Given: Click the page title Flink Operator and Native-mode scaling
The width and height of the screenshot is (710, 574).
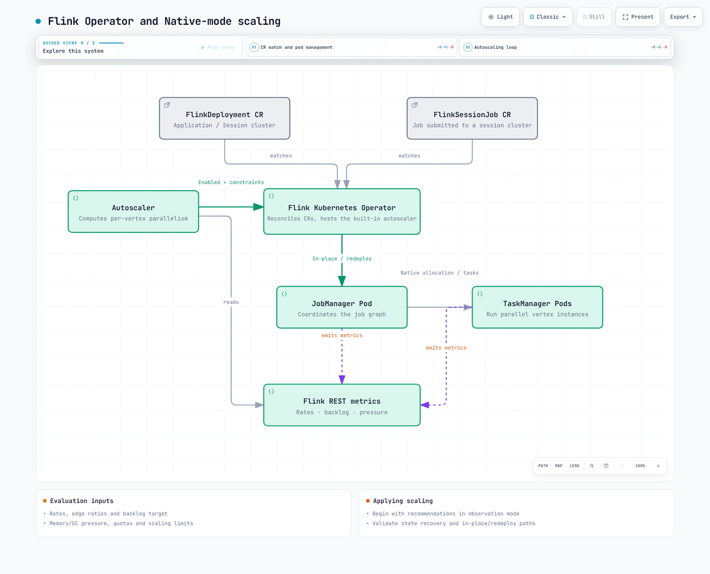Looking at the screenshot, I should (164, 21).
